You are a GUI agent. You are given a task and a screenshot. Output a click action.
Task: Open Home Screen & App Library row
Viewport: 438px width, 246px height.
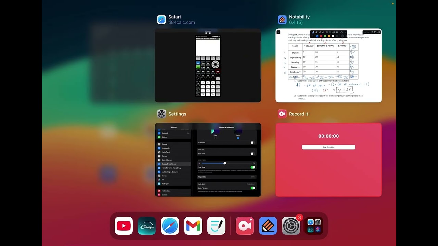point(173,168)
